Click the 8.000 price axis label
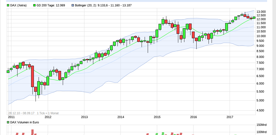276x135 pixels. click(261, 57)
